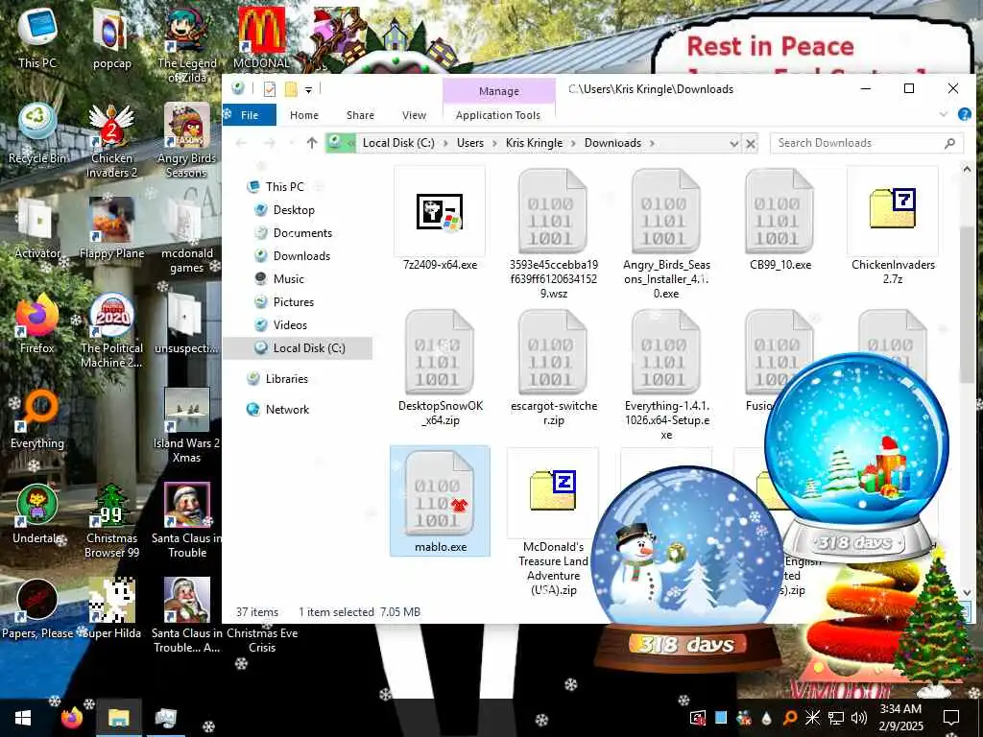This screenshot has height=737, width=983.
Task: Select Videos in navigation pane
Action: coord(290,324)
